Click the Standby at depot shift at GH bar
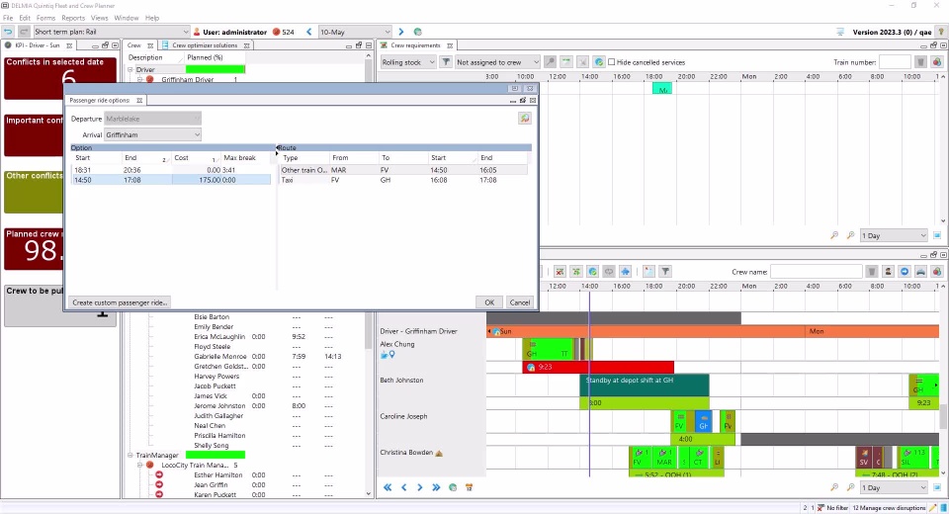Image resolution: width=949 pixels, height=514 pixels. pyautogui.click(x=644, y=385)
